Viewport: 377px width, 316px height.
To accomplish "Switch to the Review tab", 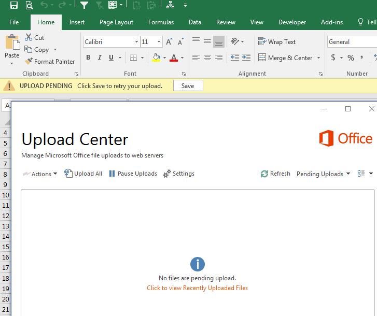I will (x=226, y=22).
